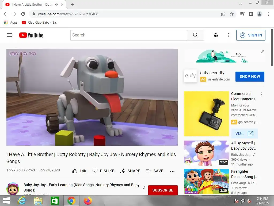Viewport: 274px width, 206px height.
Task: Open Clap Clap Baby bookmark
Action: [x=40, y=23]
